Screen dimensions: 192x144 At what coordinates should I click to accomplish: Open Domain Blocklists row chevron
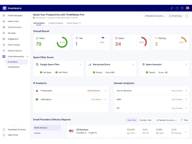click(x=186, y=91)
